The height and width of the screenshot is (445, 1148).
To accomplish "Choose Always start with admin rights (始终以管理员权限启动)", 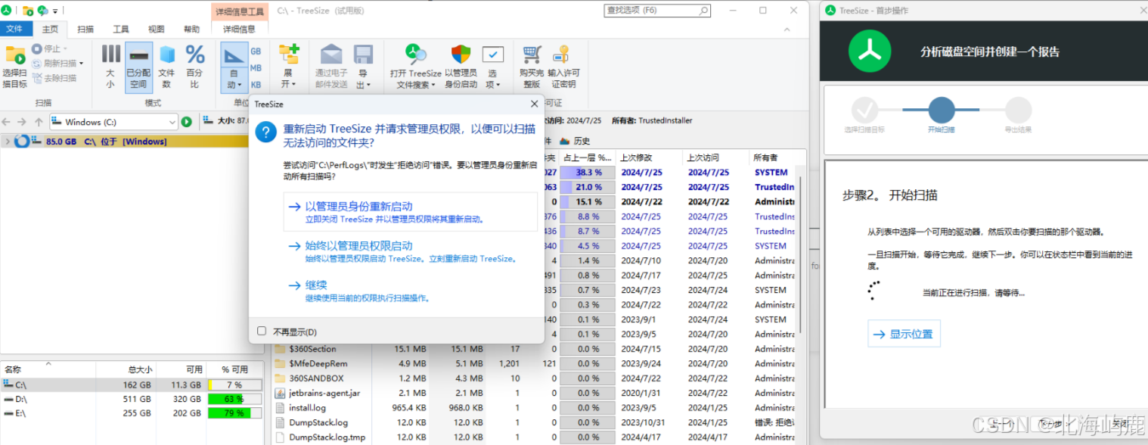I will point(411,251).
